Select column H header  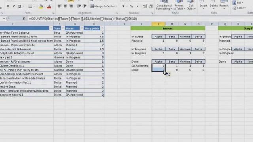pyautogui.click(x=94, y=24)
